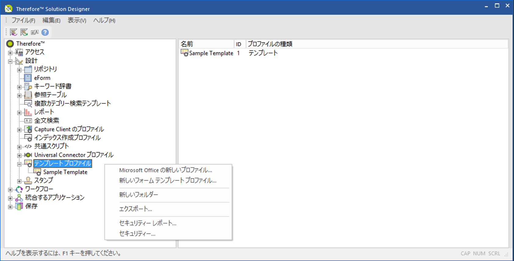Click the 設計 node icon
The image size is (514, 261).
coord(19,61)
